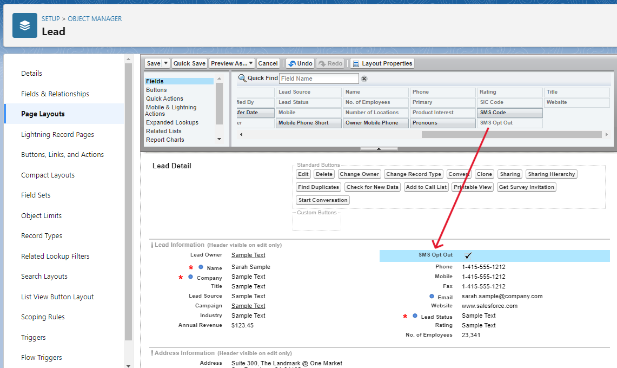Click the Lead Owner Sample Text link
Image resolution: width=617 pixels, height=368 pixels.
248,255
